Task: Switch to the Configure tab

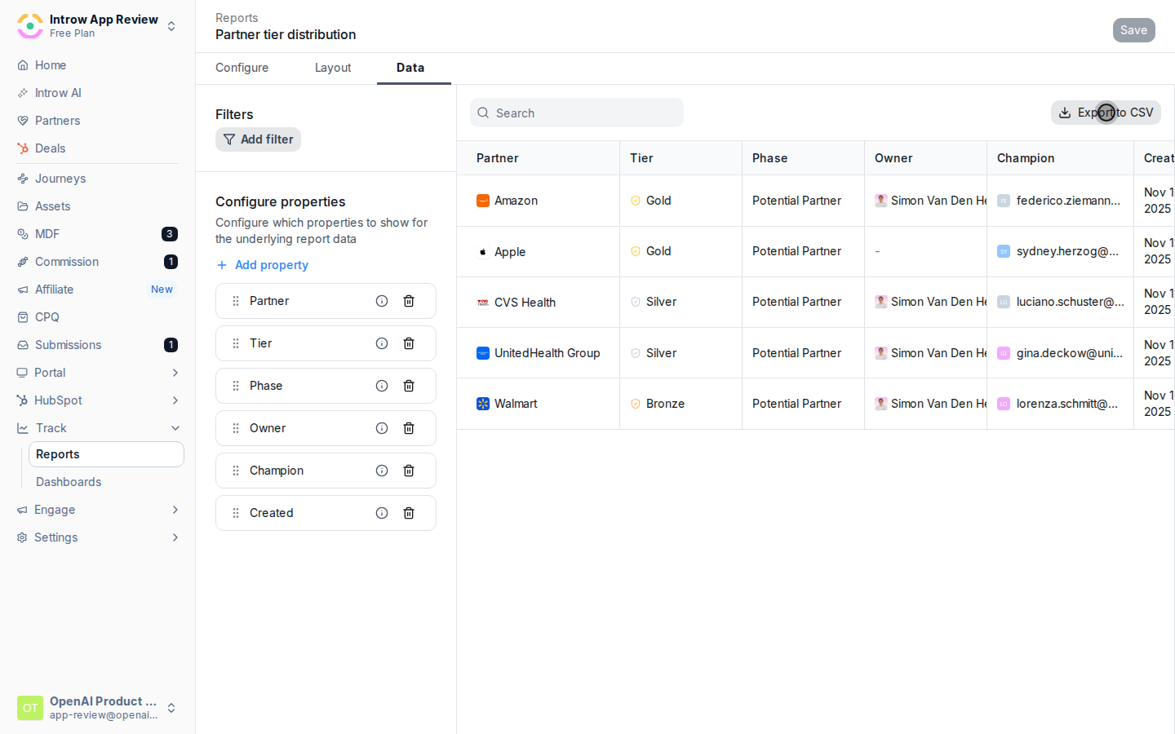Action: click(x=242, y=68)
